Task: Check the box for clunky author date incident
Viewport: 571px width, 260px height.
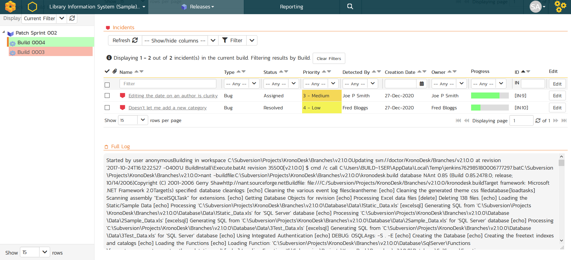Action: (107, 96)
